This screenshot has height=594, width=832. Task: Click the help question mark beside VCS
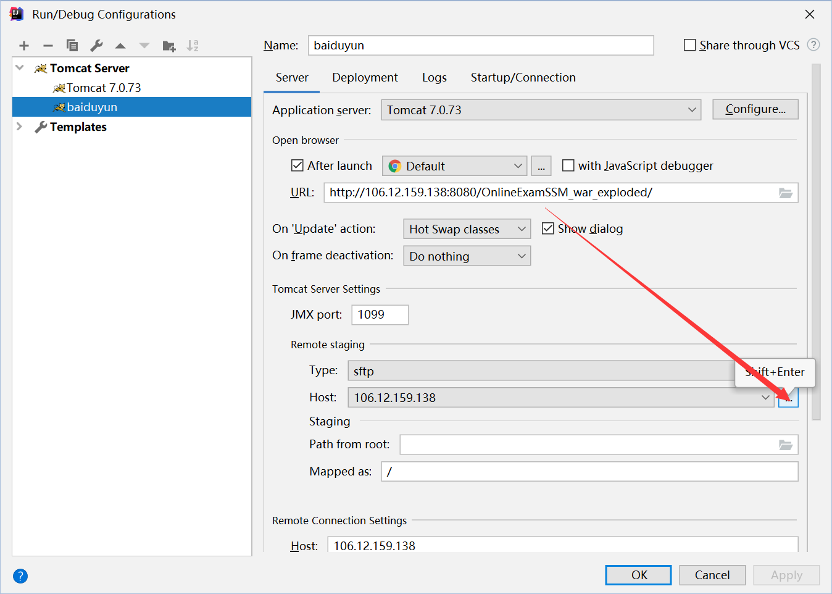(813, 45)
